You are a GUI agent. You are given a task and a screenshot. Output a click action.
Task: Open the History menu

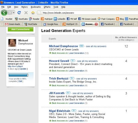(x=24, y=7)
